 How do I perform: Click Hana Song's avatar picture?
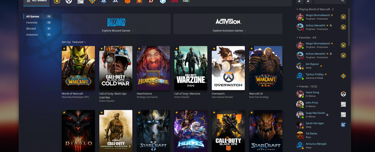(x=300, y=94)
